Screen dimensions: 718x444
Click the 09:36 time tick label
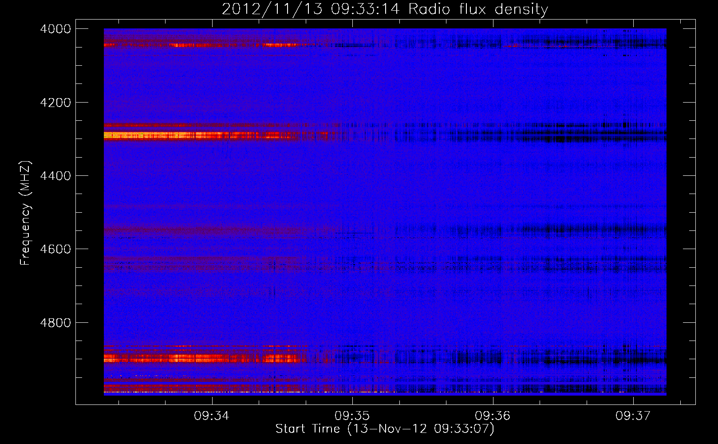[x=493, y=416]
